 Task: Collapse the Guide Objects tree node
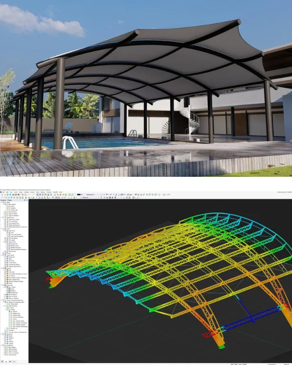[1, 256]
